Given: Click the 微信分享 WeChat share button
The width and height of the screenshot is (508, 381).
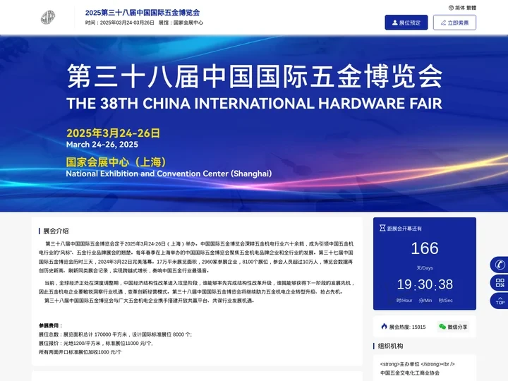Looking at the screenshot, I should coord(453,327).
